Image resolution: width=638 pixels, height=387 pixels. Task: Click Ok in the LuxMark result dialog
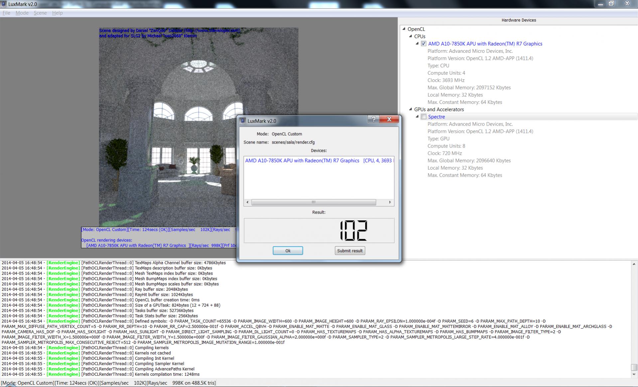coord(288,251)
